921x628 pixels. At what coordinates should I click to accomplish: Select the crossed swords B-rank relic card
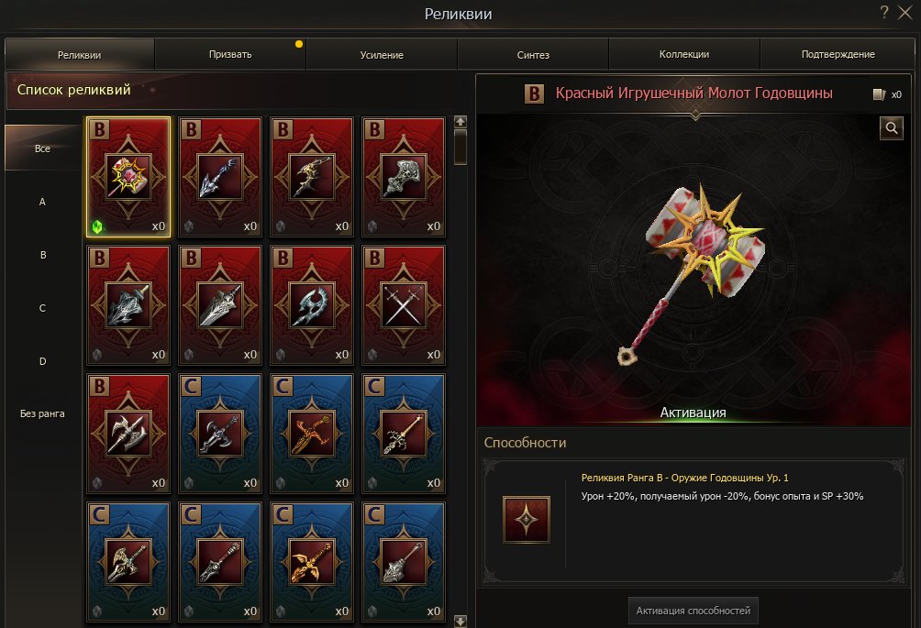click(403, 305)
